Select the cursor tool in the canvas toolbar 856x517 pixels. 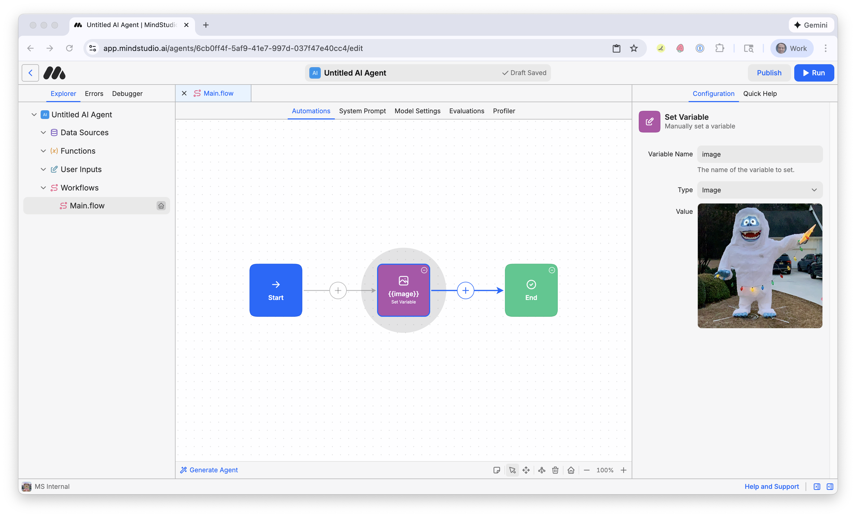pyautogui.click(x=513, y=470)
